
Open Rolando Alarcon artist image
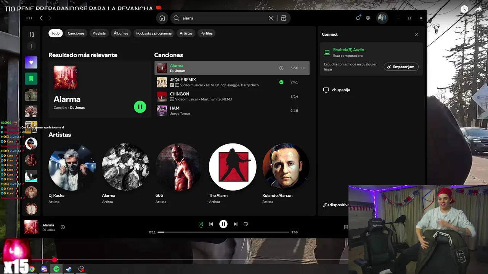pos(286,167)
